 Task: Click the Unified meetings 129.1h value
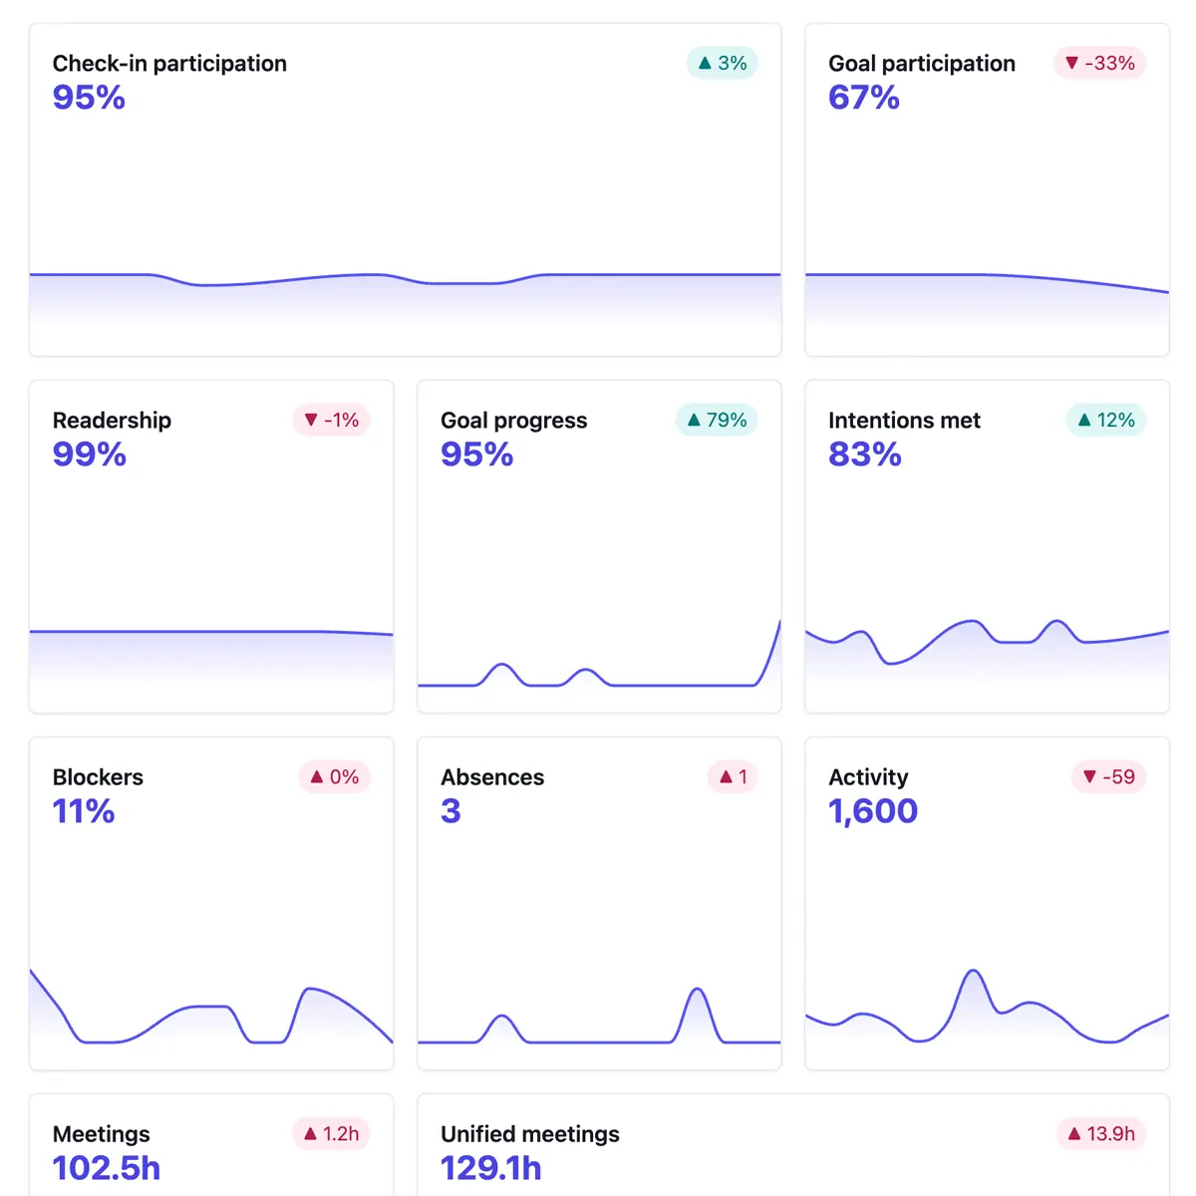[490, 1167]
